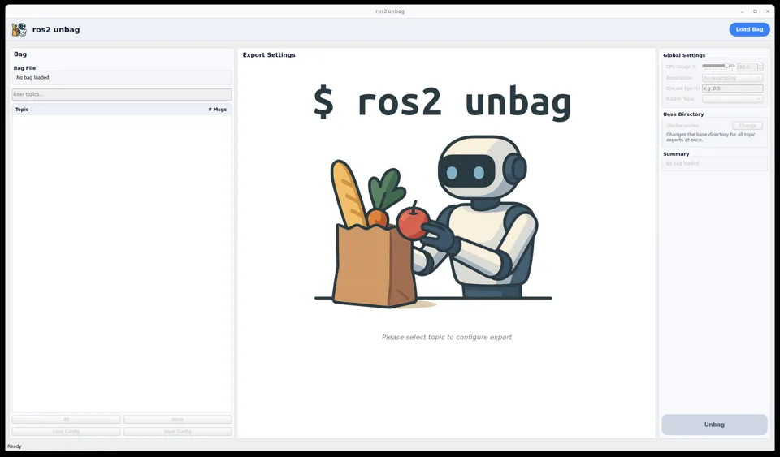The width and height of the screenshot is (780, 457).
Task: Click the None topics button
Action: tap(178, 419)
